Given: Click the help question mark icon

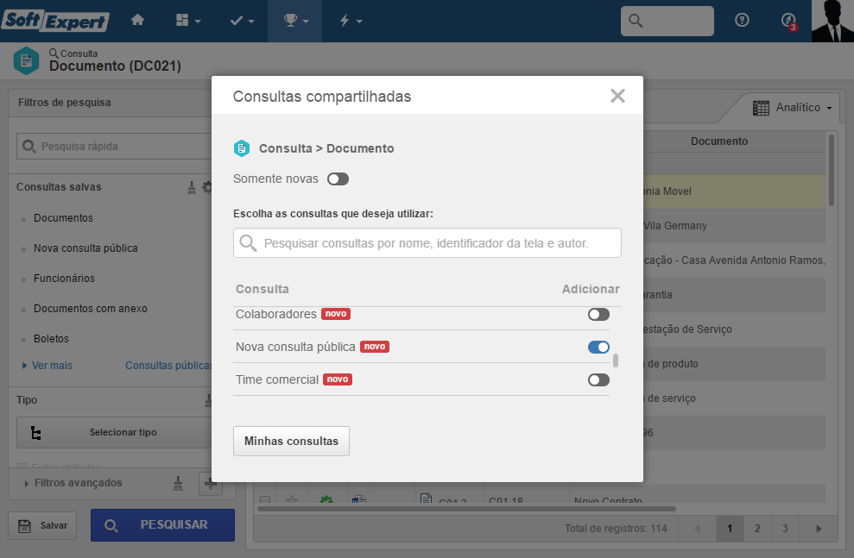Looking at the screenshot, I should (x=742, y=20).
